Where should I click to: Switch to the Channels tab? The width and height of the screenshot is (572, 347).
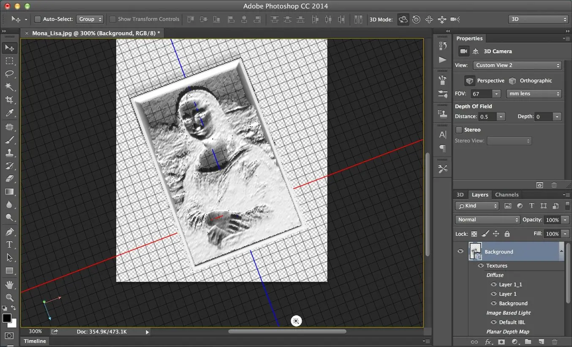[507, 195]
